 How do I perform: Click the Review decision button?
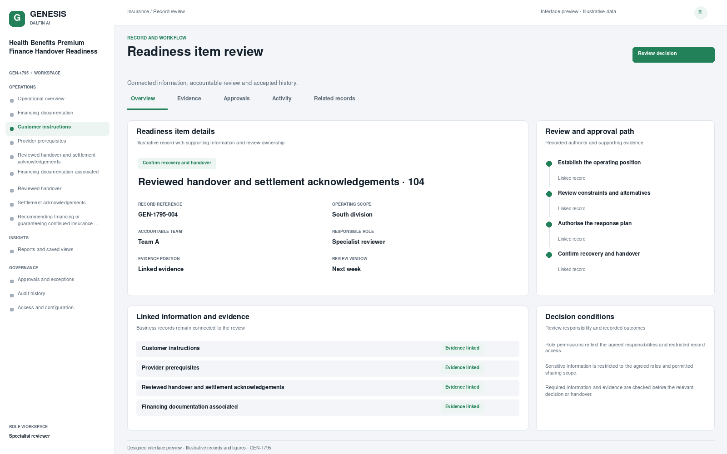(x=673, y=54)
